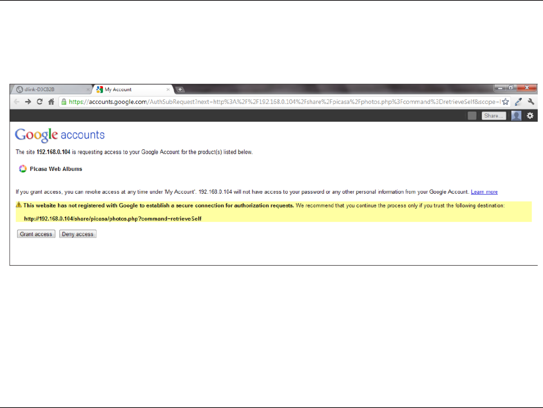Go forward to the next page
The height and width of the screenshot is (408, 543).
coord(28,102)
